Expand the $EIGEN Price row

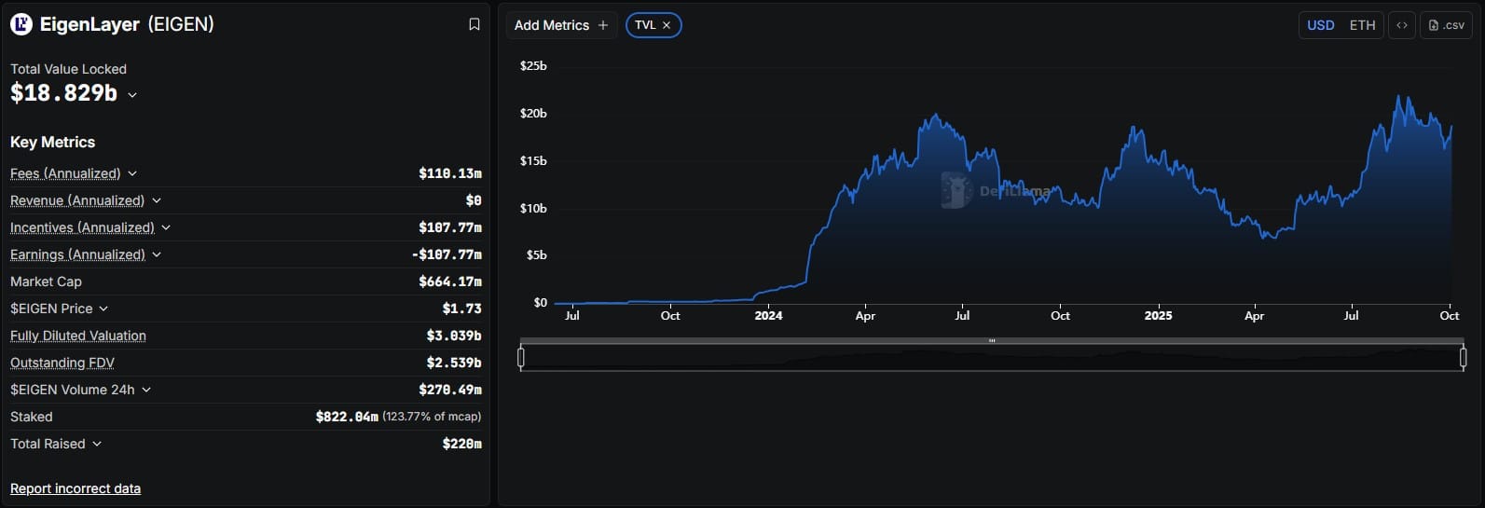[x=103, y=309]
